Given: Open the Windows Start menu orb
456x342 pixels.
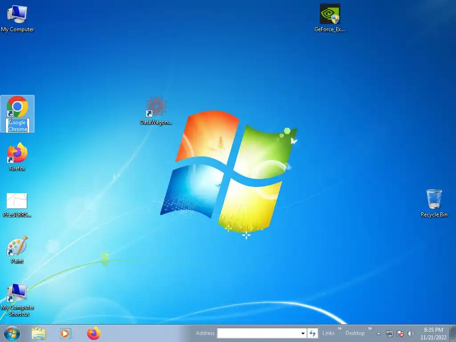Looking at the screenshot, I should (12, 333).
